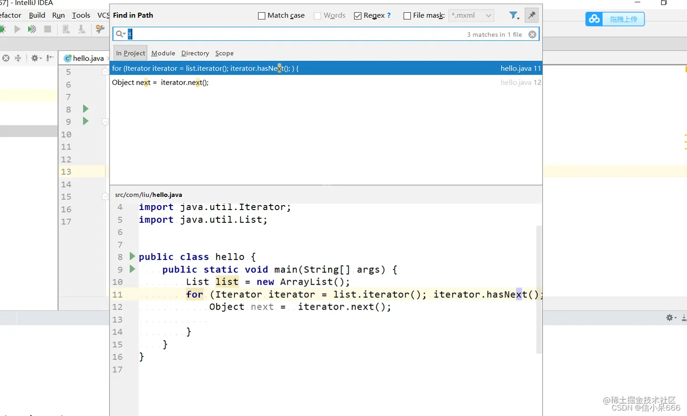
Task: Collapse fold marker at editor line 15
Action: 105,196
